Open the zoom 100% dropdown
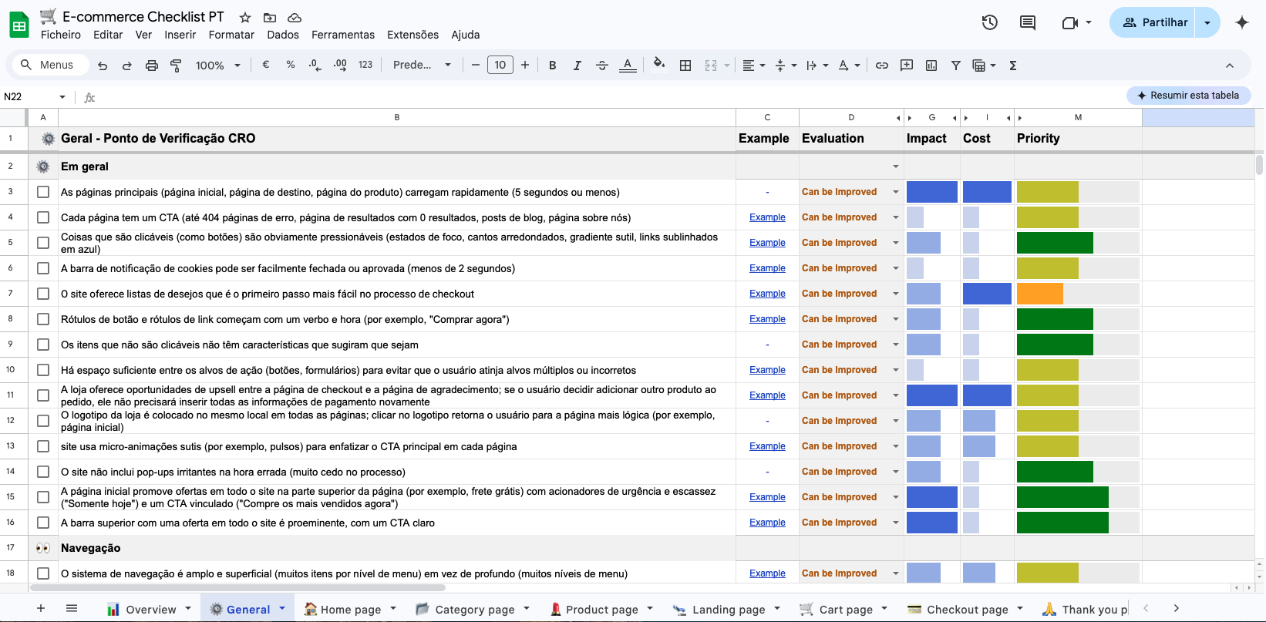 click(217, 66)
